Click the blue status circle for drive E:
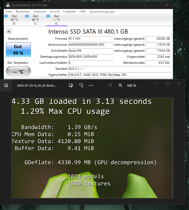This screenshot has height=210, width=189. (x=48, y=16)
